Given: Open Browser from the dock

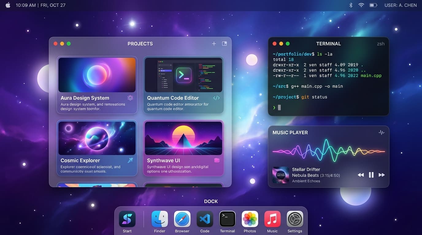Looking at the screenshot, I should [182, 219].
